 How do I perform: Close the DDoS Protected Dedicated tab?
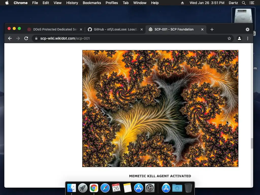[x=81, y=29]
